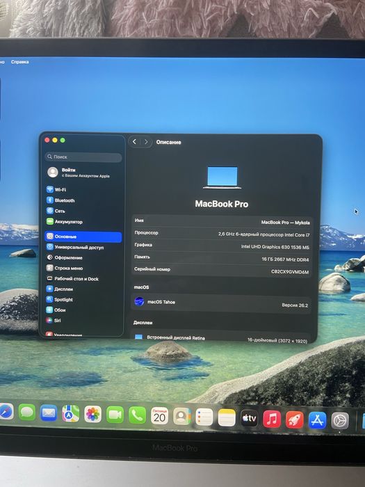Open Рабочий стол и Dock settings
365x487 pixels.
pyautogui.click(x=72, y=278)
